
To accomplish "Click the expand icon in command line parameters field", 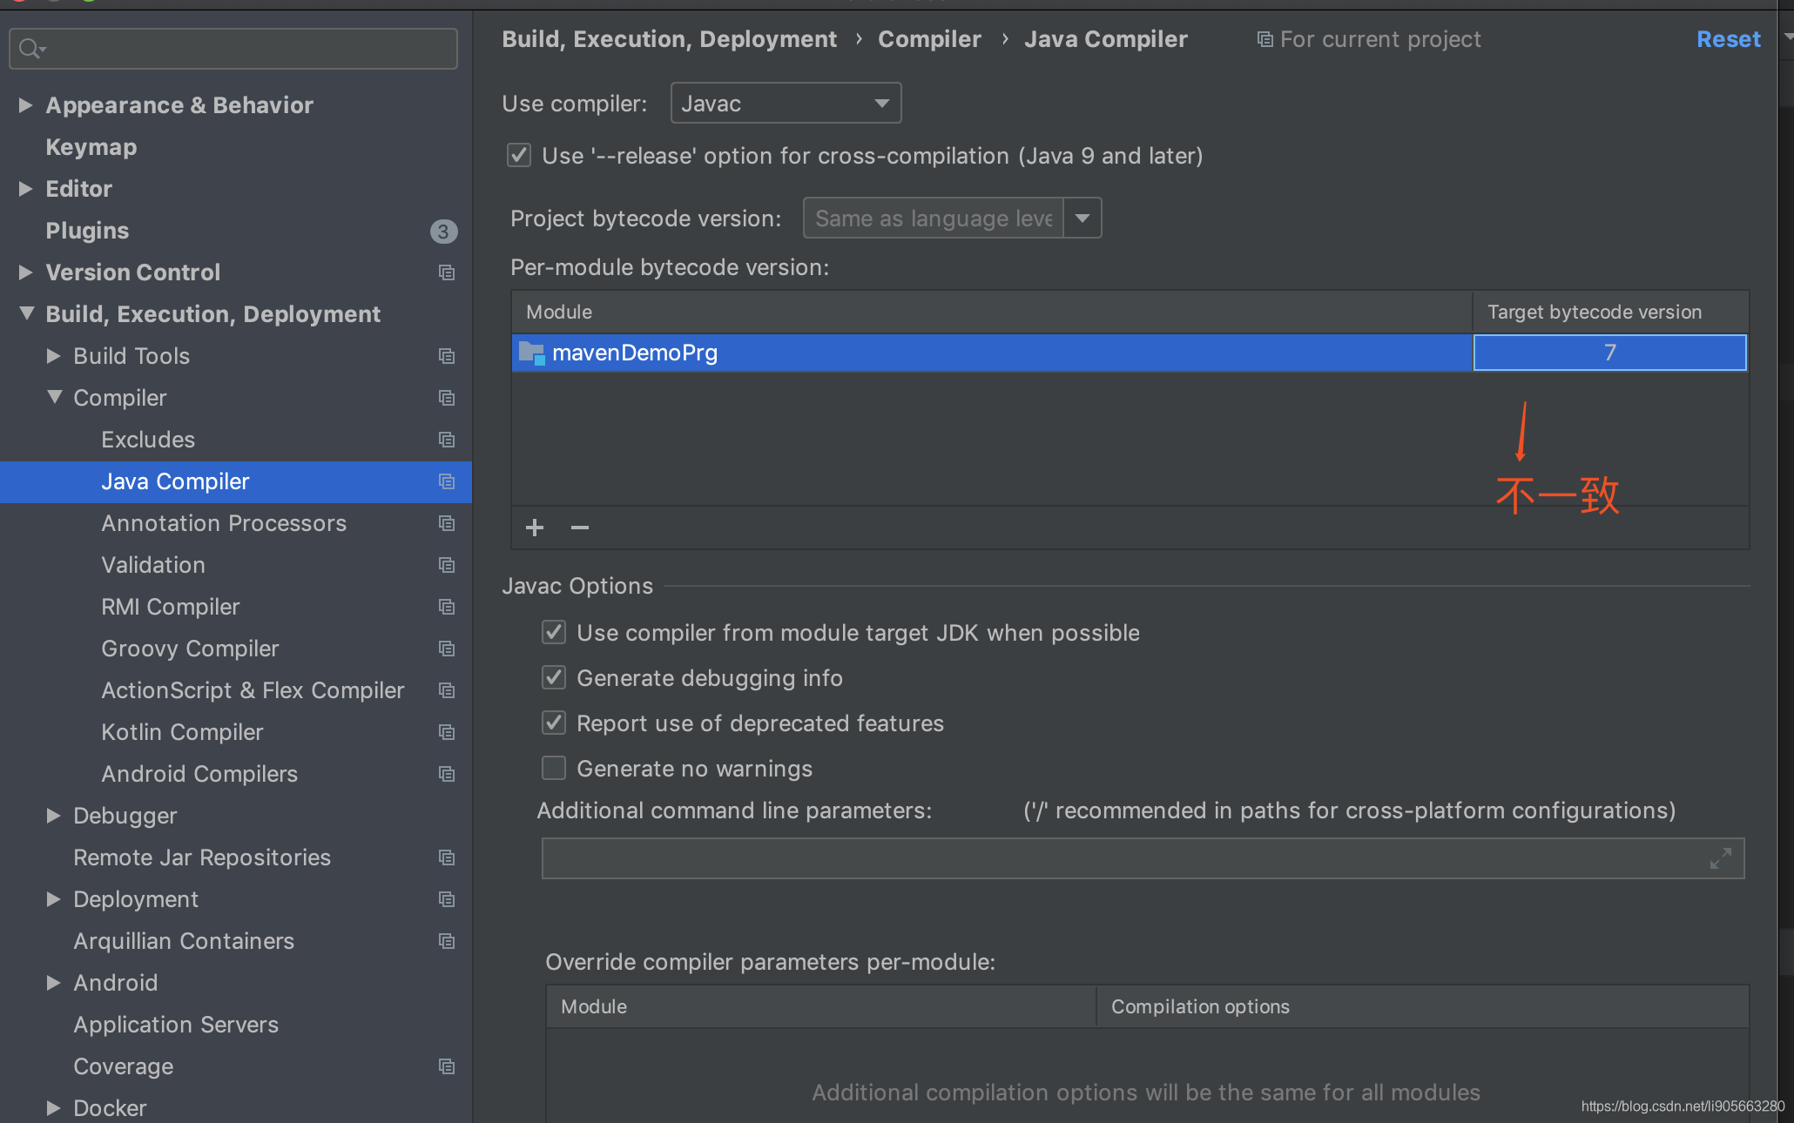I will 1720,858.
